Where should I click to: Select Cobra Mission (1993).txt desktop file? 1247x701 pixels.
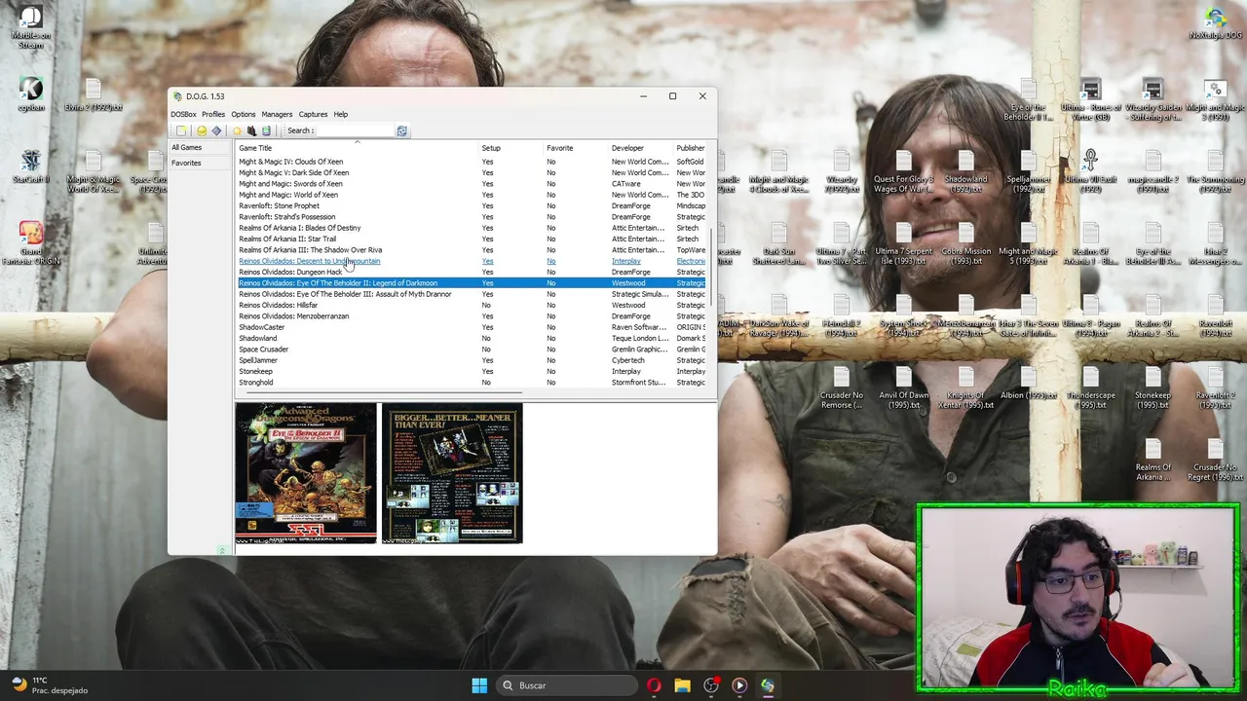click(965, 243)
